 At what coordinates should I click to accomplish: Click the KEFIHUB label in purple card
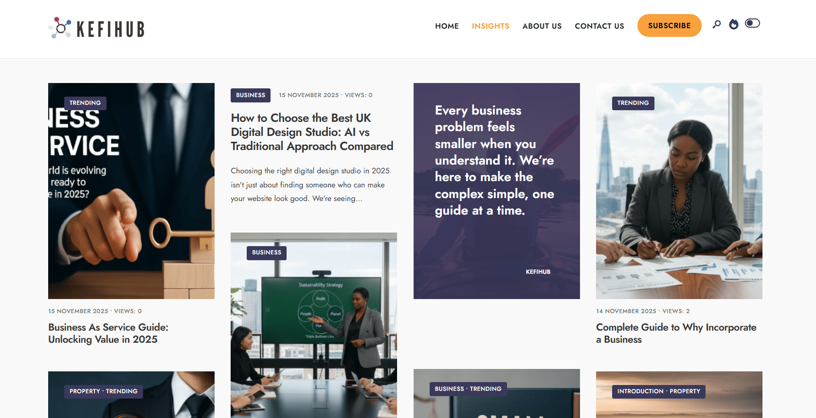coord(538,272)
